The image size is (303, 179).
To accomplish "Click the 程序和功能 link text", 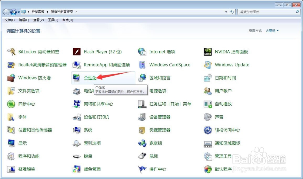I will pyautogui.click(x=28, y=156).
